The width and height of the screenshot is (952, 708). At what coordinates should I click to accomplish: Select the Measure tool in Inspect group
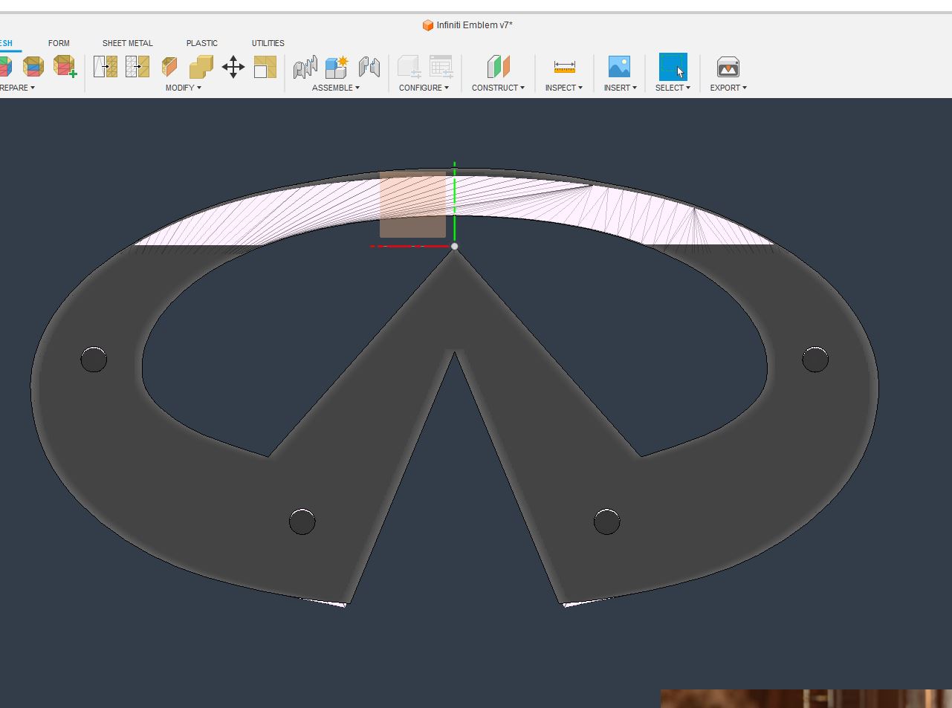point(564,67)
